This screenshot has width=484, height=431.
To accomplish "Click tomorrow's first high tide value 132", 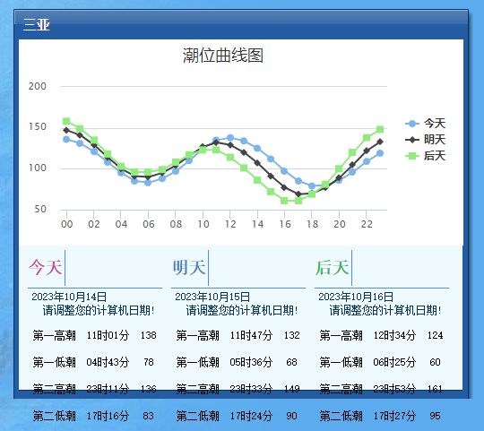I will (x=291, y=335).
